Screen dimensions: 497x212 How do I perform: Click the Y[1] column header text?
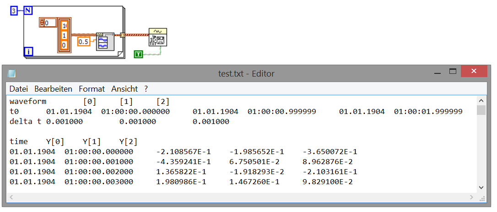click(92, 141)
